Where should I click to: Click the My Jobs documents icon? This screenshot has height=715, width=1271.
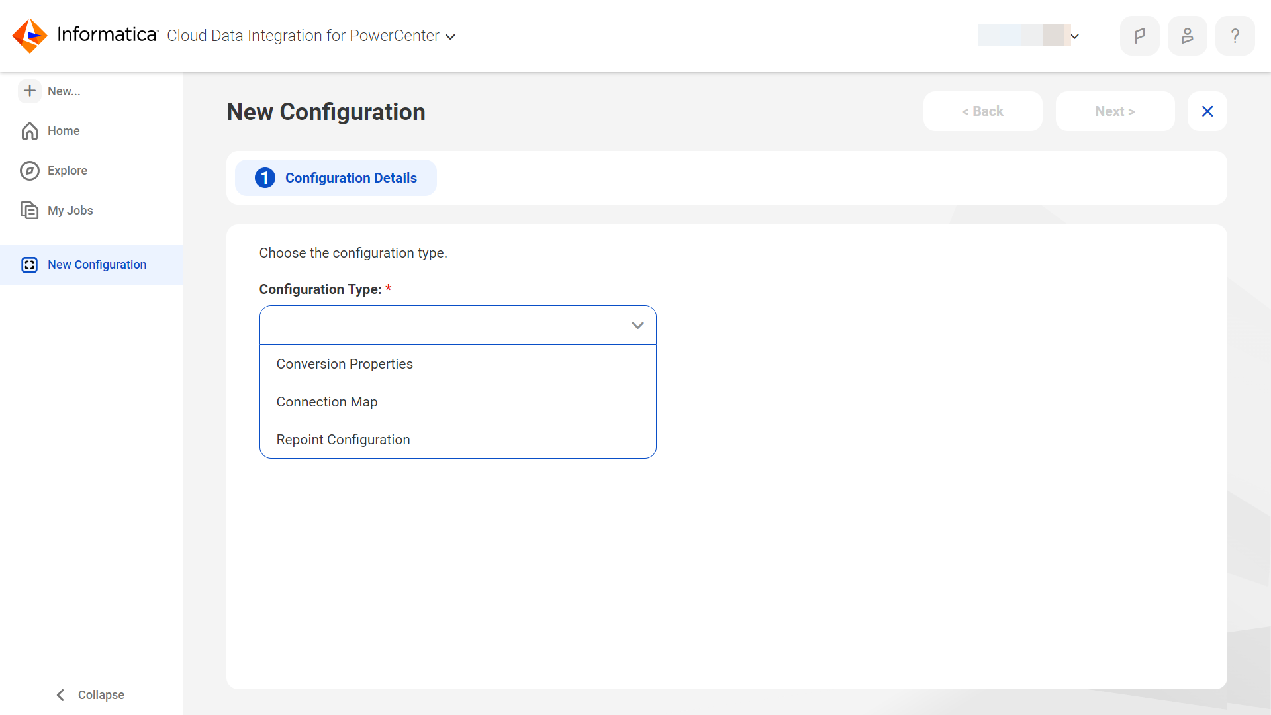pyautogui.click(x=30, y=211)
